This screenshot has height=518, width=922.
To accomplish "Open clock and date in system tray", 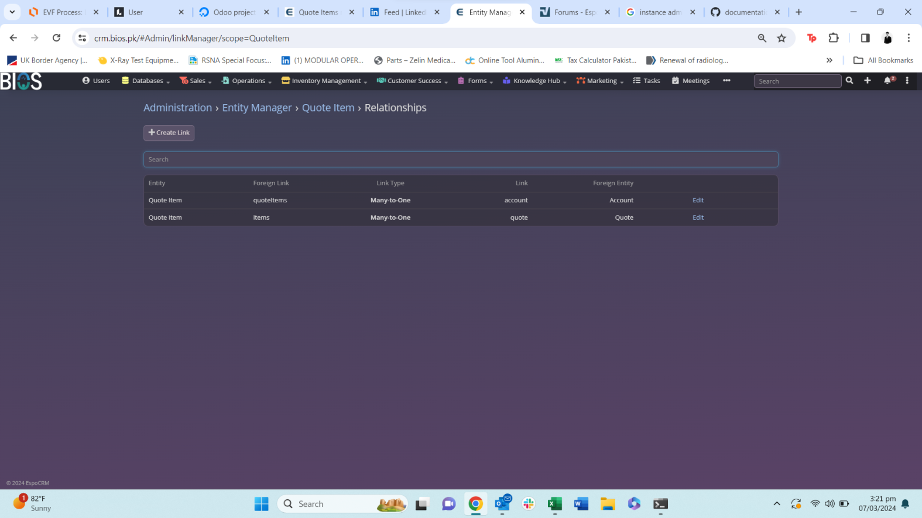I will point(877,503).
